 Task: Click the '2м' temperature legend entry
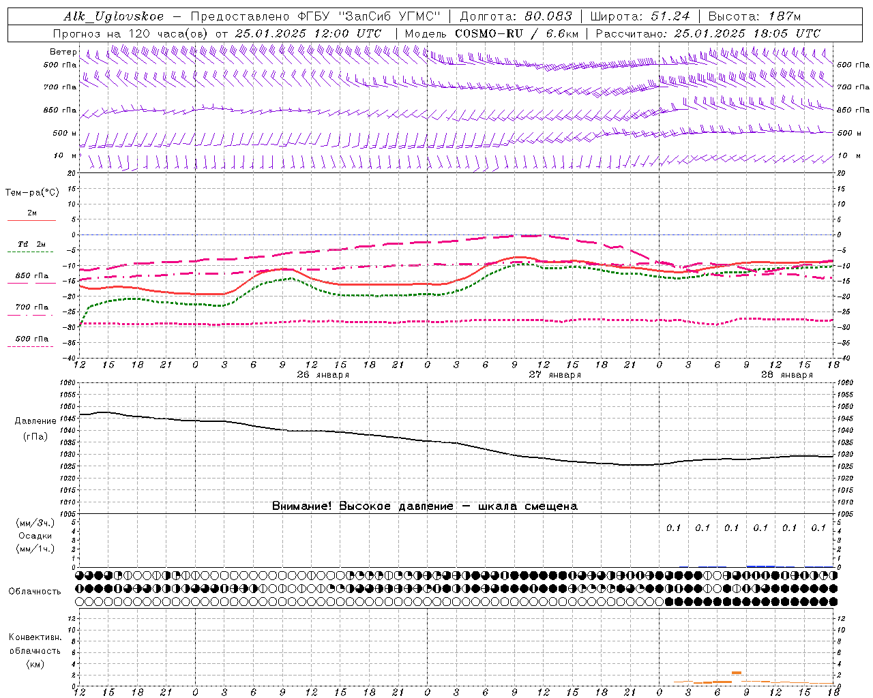click(32, 213)
